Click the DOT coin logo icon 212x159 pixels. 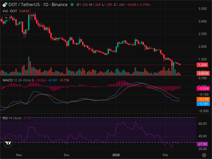4,5
